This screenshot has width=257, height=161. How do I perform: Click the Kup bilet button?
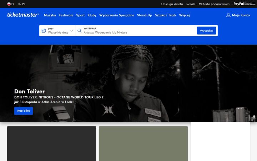click(x=24, y=111)
